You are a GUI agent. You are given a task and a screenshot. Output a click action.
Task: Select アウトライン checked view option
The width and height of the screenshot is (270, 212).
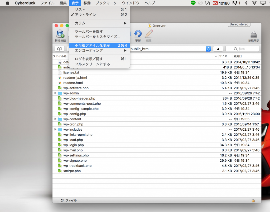pos(85,15)
